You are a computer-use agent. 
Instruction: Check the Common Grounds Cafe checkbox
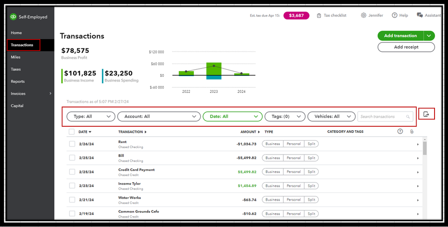72,214
